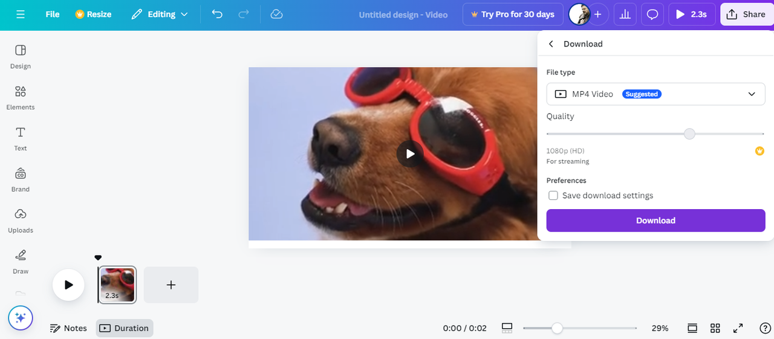This screenshot has height=339, width=774.
Task: Expand the Editing mode dropdown
Action: coord(160,14)
